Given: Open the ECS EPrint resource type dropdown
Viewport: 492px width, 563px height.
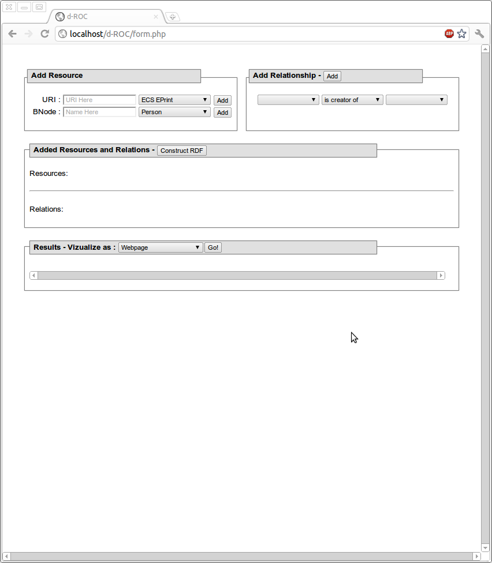Looking at the screenshot, I should pos(174,100).
